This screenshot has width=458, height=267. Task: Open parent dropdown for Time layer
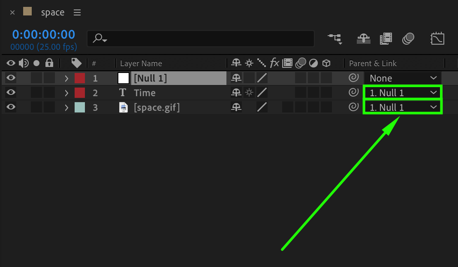click(402, 93)
